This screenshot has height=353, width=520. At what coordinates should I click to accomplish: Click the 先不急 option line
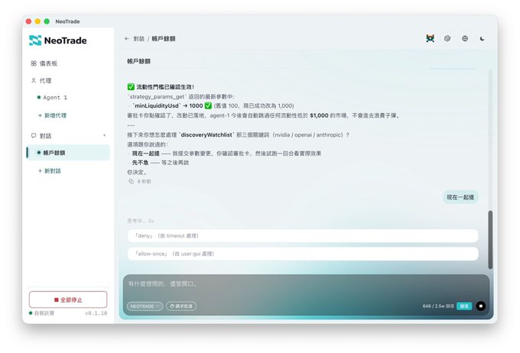(x=160, y=163)
